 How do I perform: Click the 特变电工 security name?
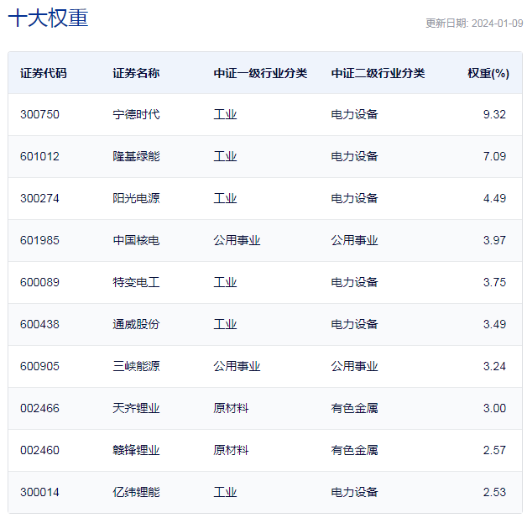point(136,282)
